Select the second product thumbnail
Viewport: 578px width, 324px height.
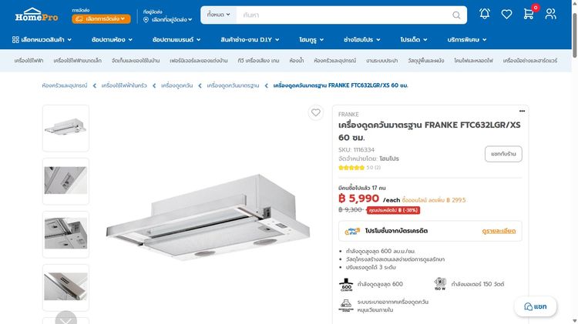pyautogui.click(x=66, y=181)
